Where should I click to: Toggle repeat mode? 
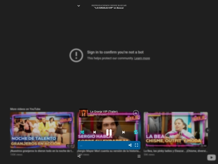click(x=136, y=132)
